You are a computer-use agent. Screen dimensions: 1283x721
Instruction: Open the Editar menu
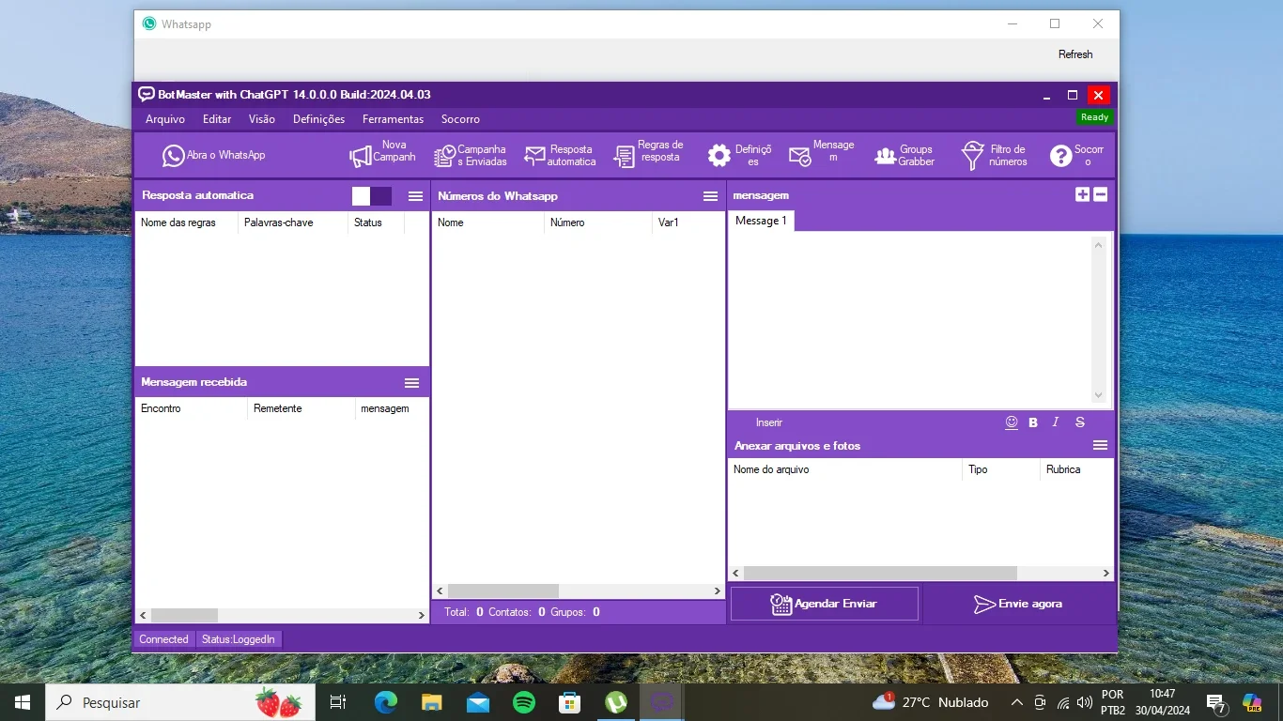217,119
